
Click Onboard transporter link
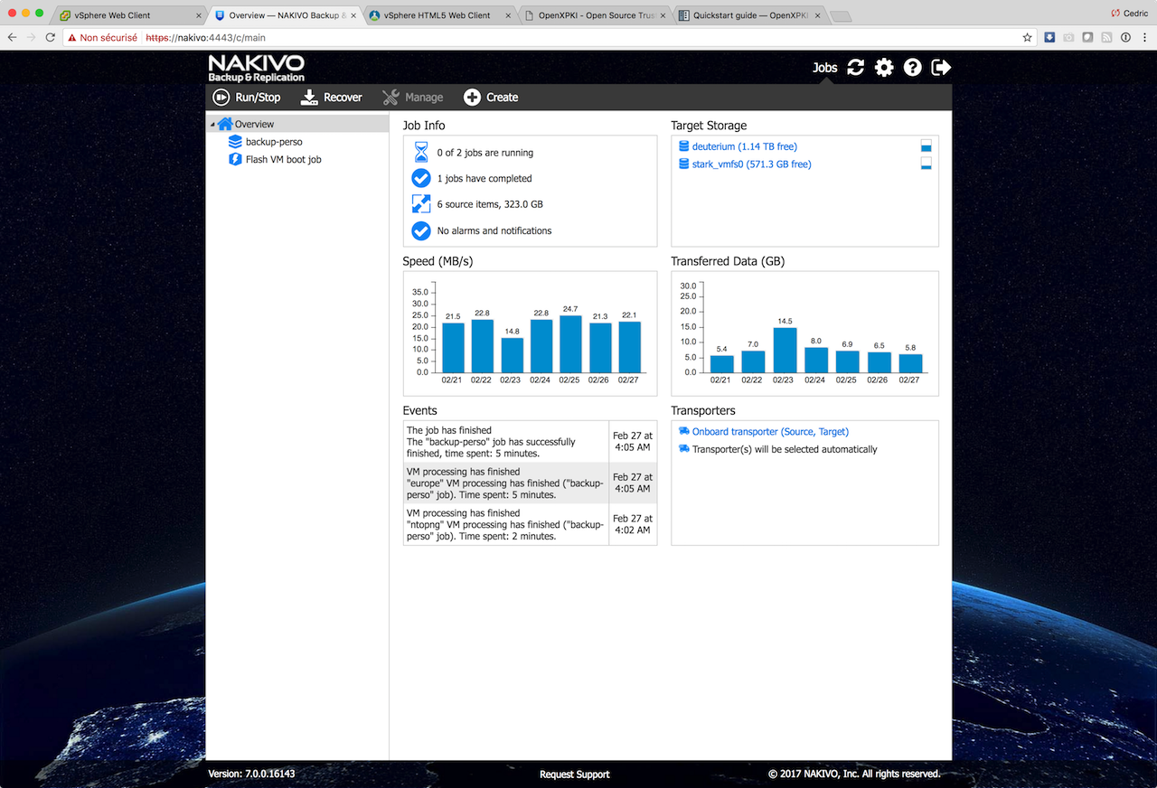(770, 432)
